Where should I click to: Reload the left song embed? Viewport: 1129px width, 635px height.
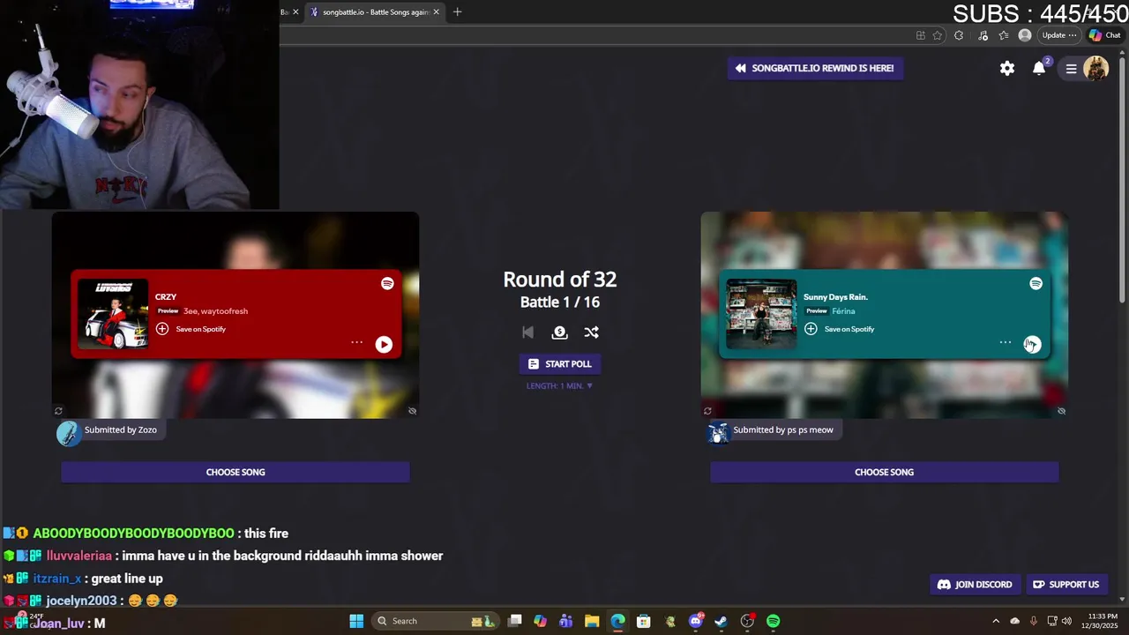[58, 411]
